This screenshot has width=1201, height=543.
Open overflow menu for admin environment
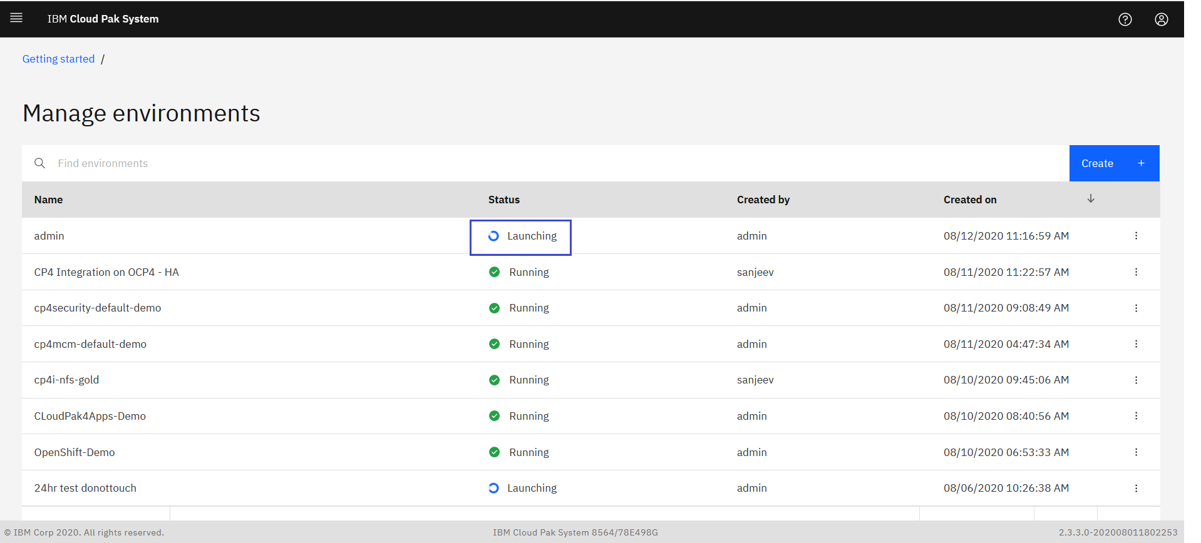[1136, 236]
